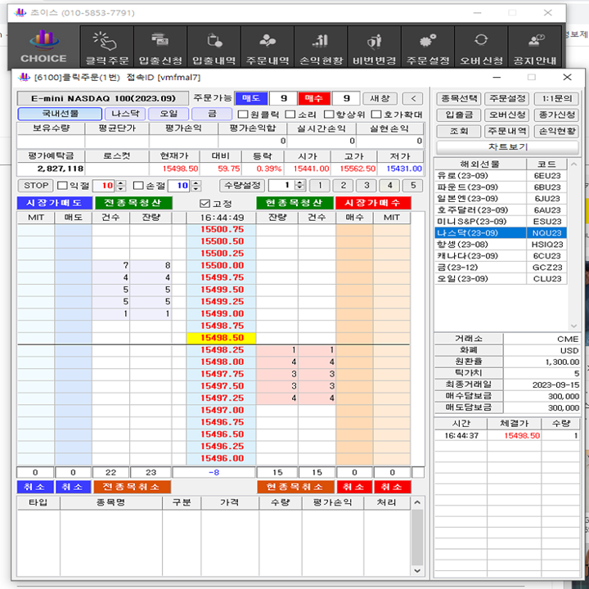Screen dimensions: 589x589
Task: Click 종목선택 button in side panel
Action: click(x=459, y=99)
